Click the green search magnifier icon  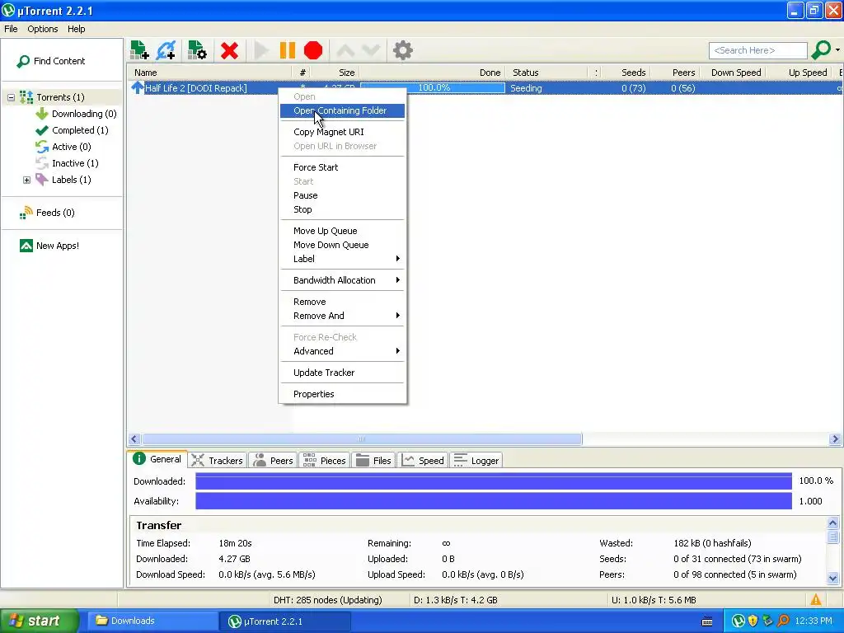pos(821,50)
